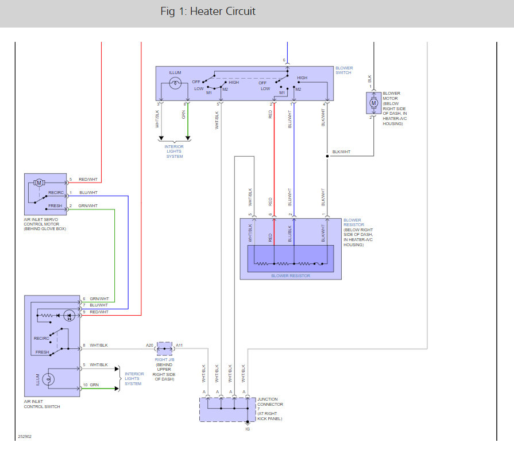Select the "A20" terminal label

pos(149,346)
